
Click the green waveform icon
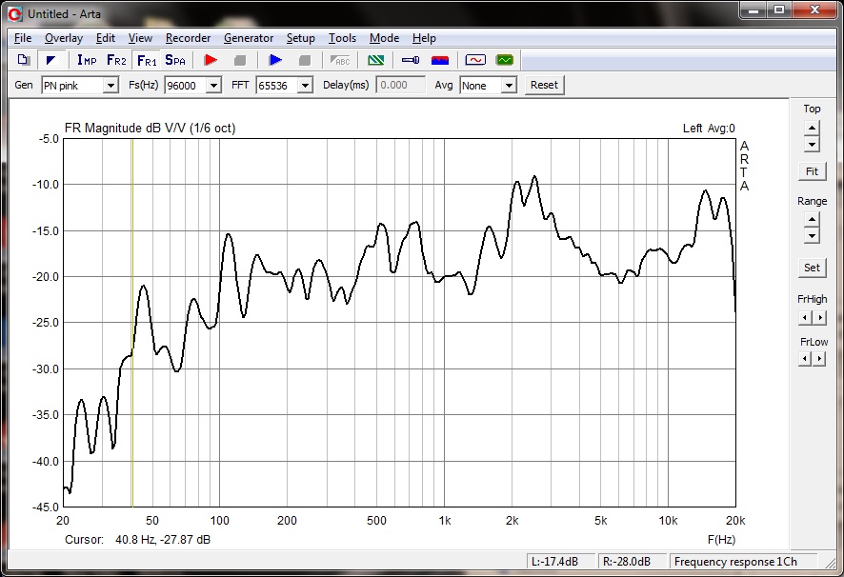pos(505,60)
